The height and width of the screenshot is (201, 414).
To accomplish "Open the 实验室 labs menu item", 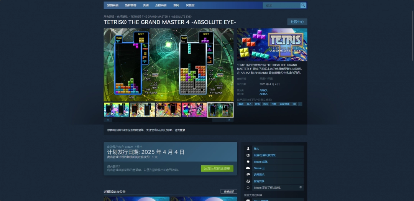I will coord(190,5).
